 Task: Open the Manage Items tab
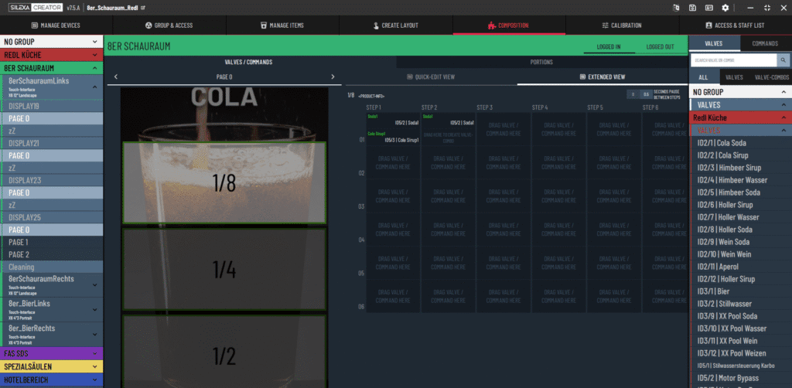pos(282,26)
